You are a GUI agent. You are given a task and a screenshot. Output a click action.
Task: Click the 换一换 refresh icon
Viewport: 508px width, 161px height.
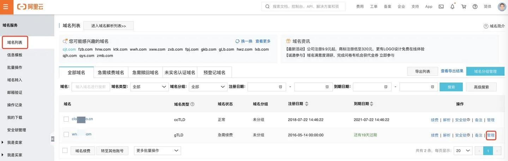pos(237,41)
